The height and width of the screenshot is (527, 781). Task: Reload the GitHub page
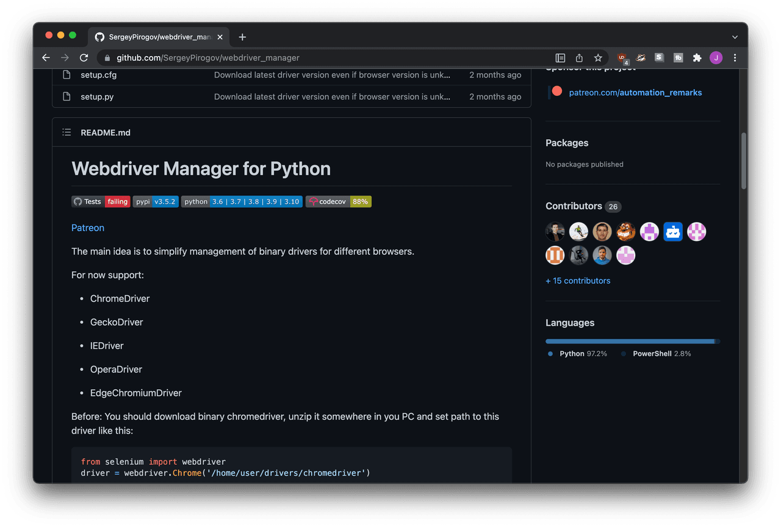(84, 58)
